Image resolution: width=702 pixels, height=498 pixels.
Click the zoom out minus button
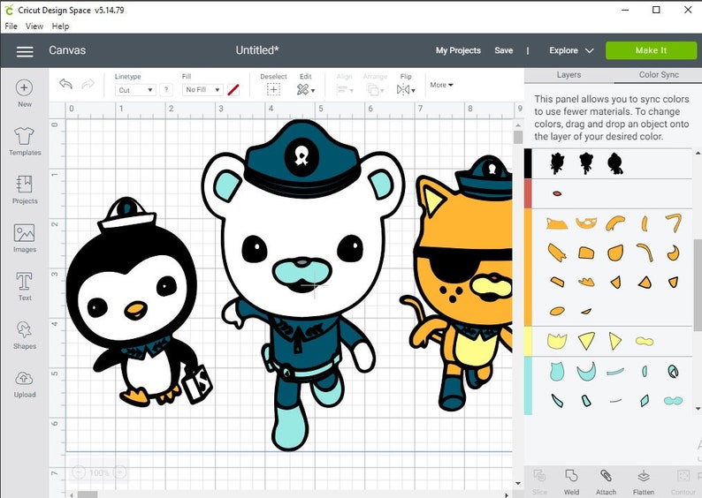(x=79, y=472)
